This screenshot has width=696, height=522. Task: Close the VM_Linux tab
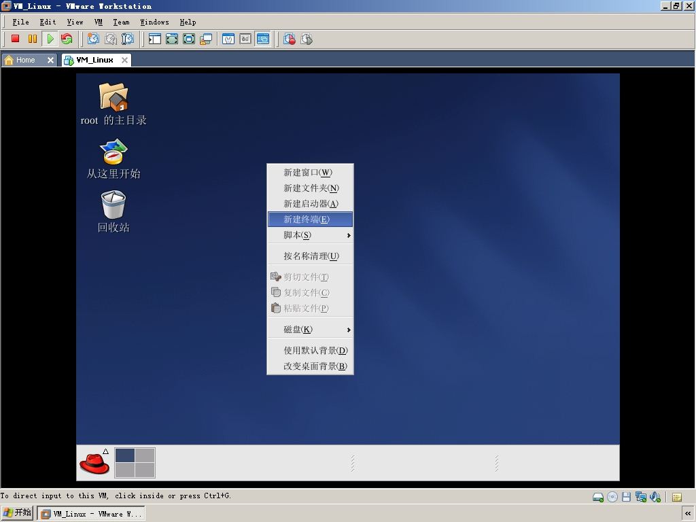125,60
